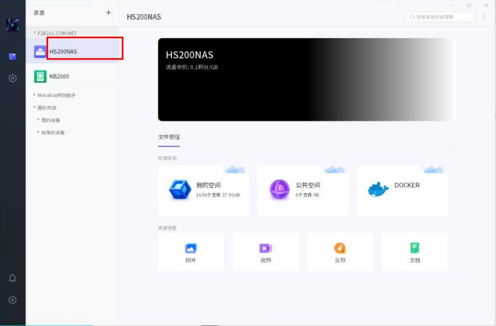The image size is (496, 326).
Task: Open the DOCKER storage card
Action: click(x=402, y=190)
